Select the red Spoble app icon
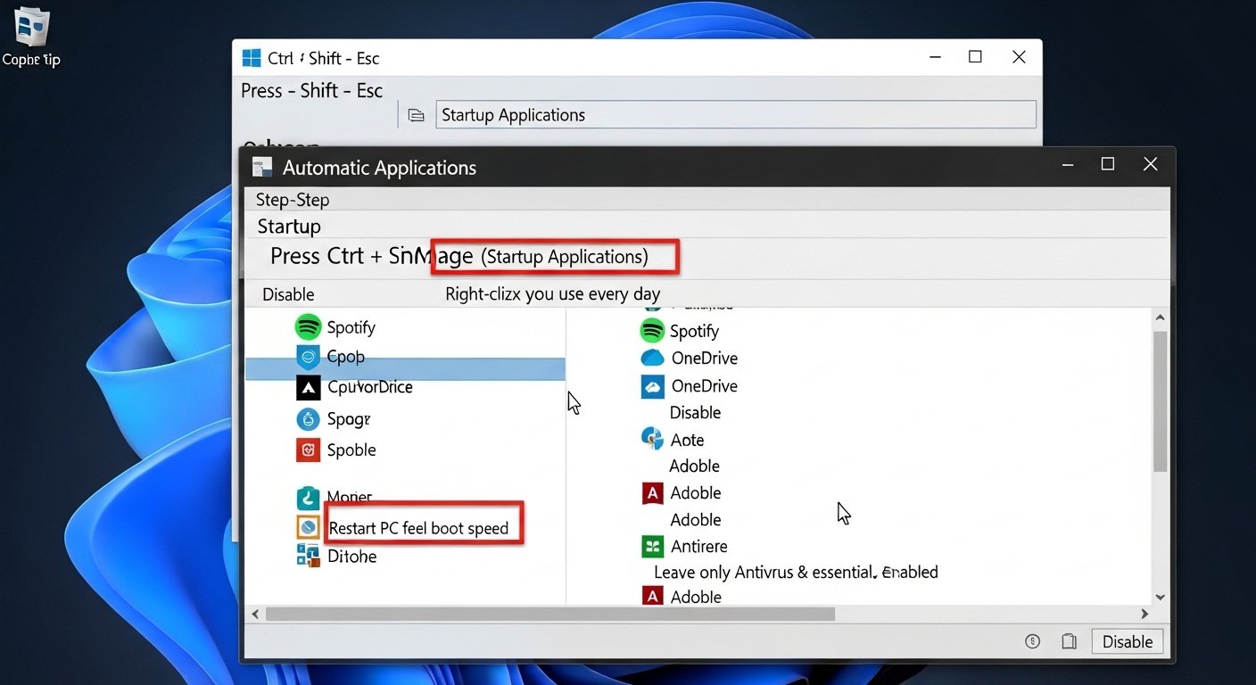The height and width of the screenshot is (685, 1256). [x=308, y=450]
